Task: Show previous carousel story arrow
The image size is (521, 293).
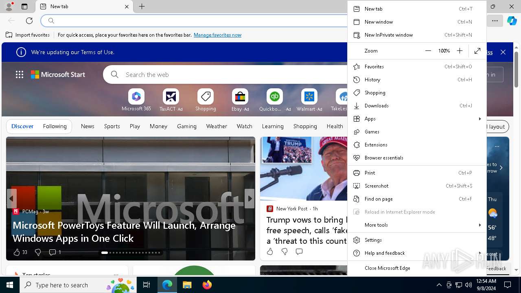Action: tap(11, 199)
